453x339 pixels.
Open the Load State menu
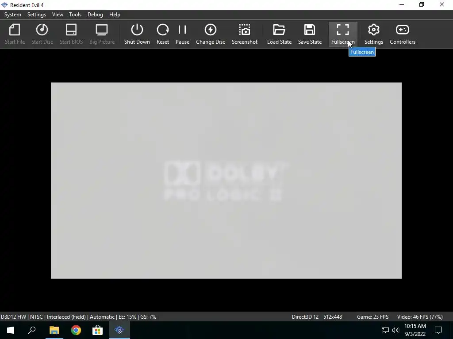coord(279,34)
